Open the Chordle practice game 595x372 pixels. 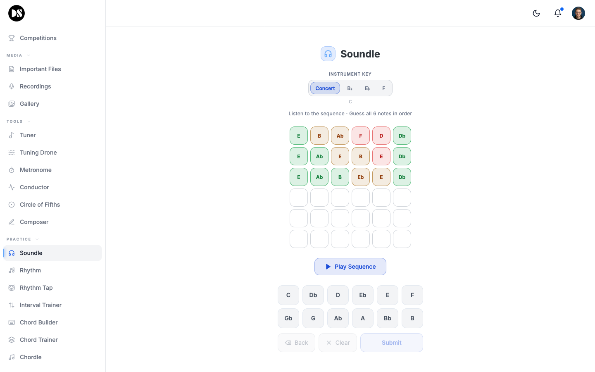pos(30,357)
